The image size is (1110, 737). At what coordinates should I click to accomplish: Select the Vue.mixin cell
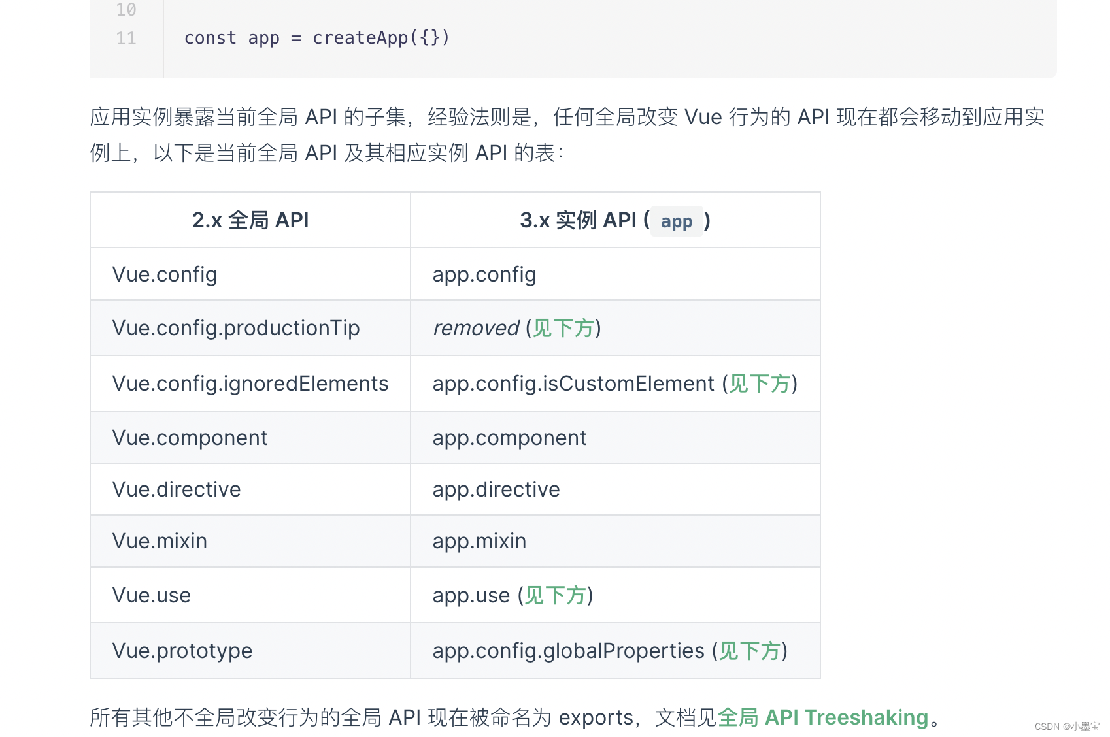click(250, 541)
